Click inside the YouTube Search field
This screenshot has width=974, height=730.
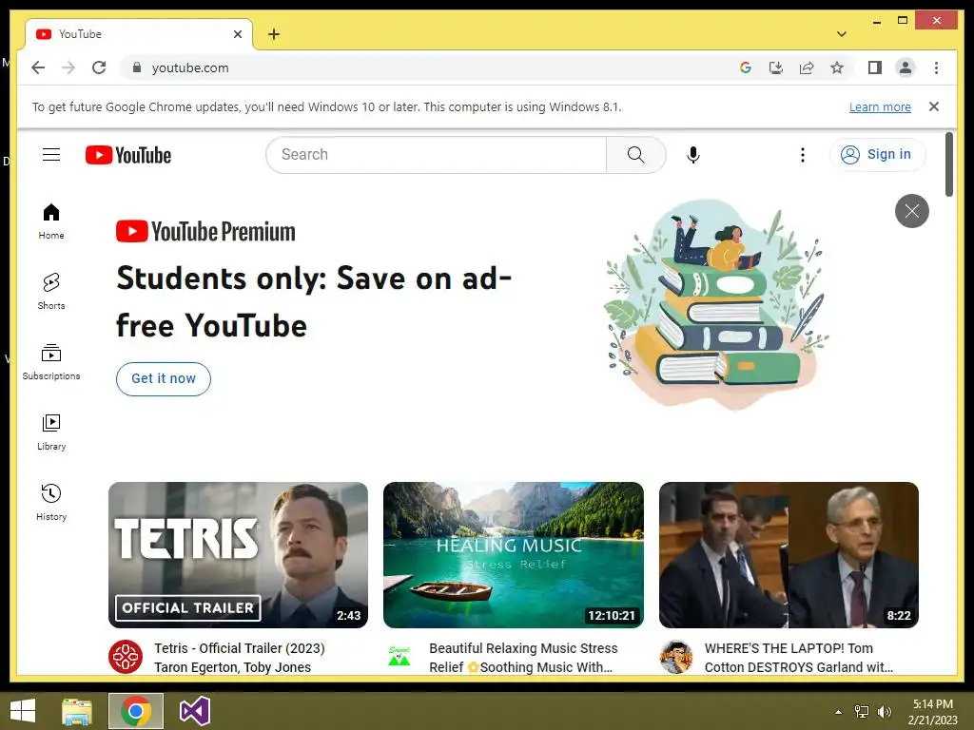[436, 155]
